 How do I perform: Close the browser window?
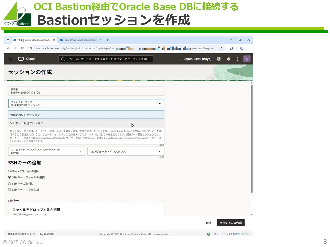pos(249,40)
